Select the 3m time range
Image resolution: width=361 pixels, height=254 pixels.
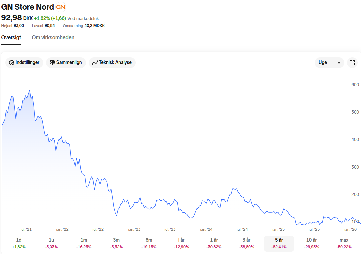(116, 243)
